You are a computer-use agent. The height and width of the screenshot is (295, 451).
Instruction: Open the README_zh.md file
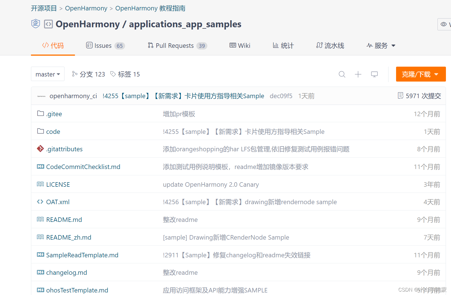pyautogui.click(x=69, y=237)
